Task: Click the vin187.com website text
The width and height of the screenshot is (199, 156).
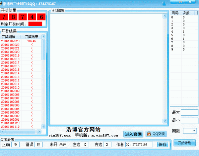Action: coord(59,136)
